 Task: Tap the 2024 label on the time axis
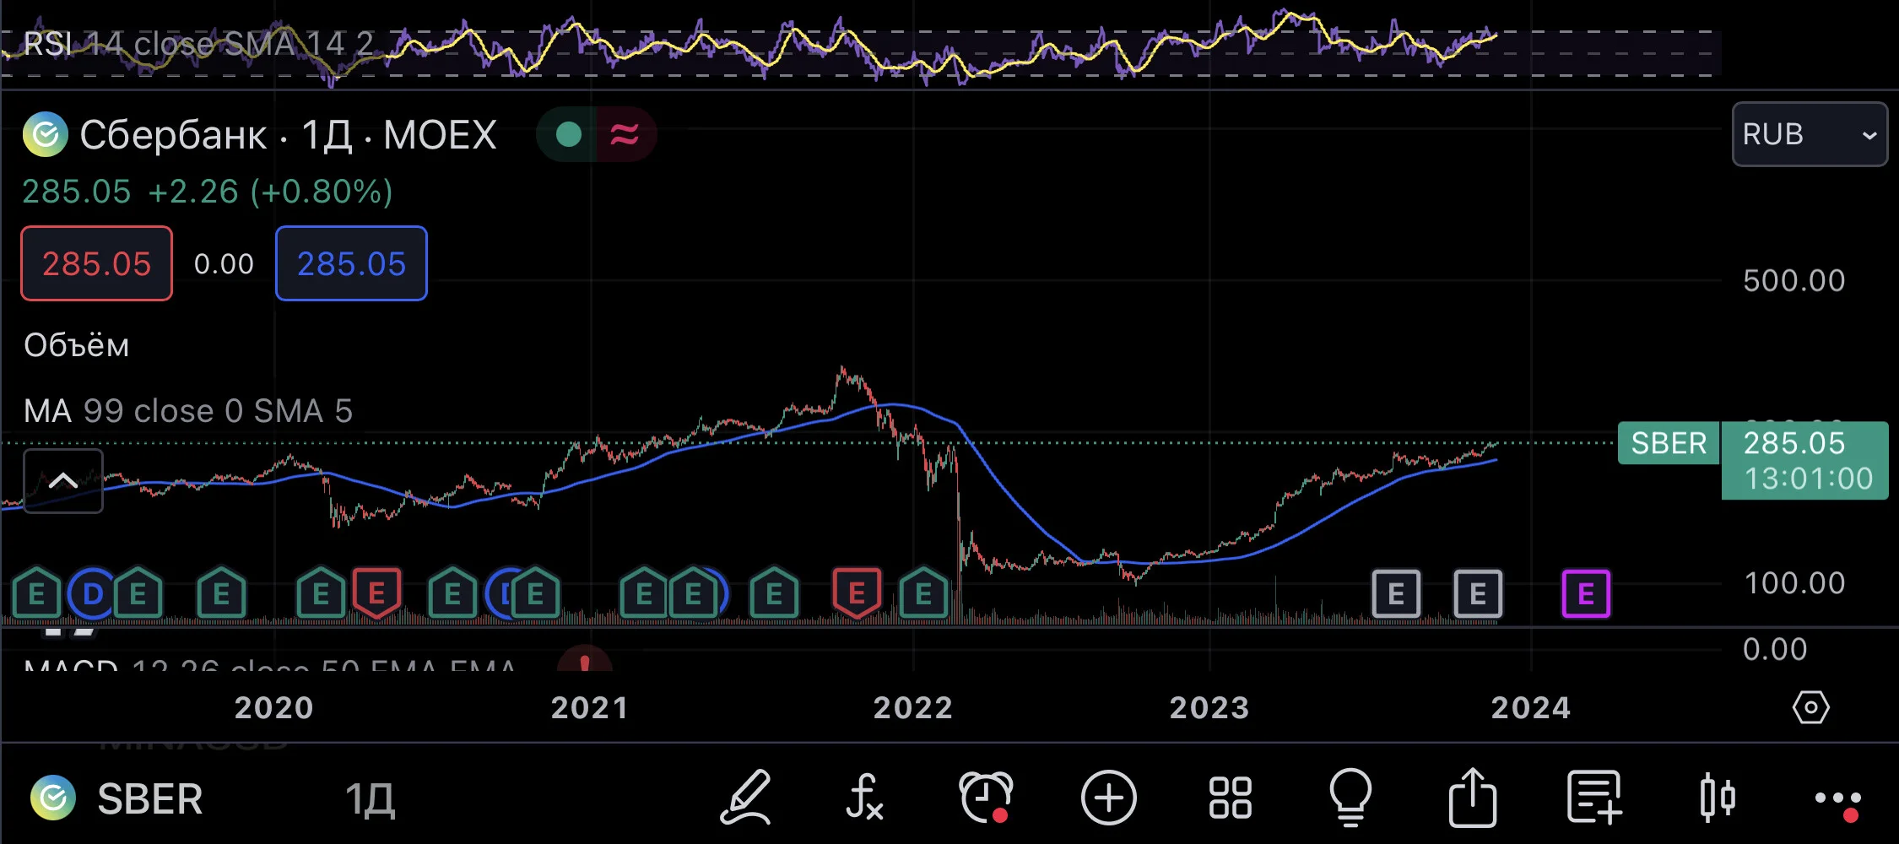[x=1531, y=707]
